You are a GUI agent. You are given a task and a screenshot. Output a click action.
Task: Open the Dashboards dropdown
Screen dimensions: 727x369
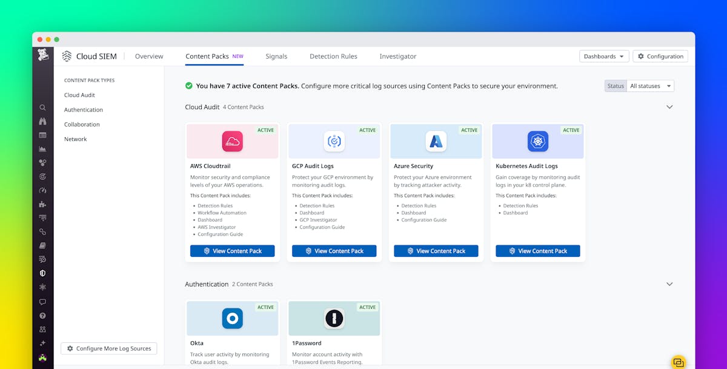click(x=603, y=56)
